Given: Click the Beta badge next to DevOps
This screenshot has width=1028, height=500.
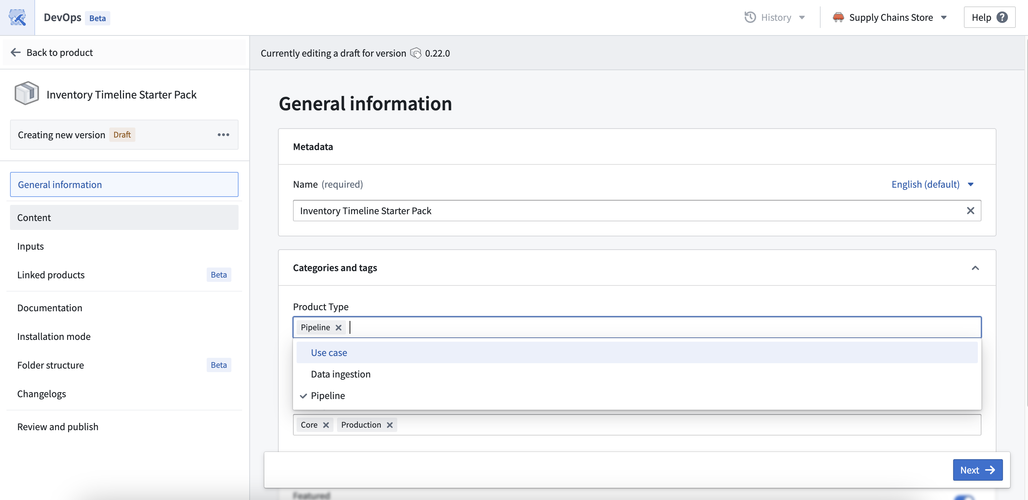Looking at the screenshot, I should [x=97, y=18].
